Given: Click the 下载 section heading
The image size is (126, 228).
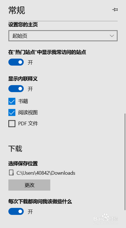Looking at the screenshot, I should [x=15, y=149].
